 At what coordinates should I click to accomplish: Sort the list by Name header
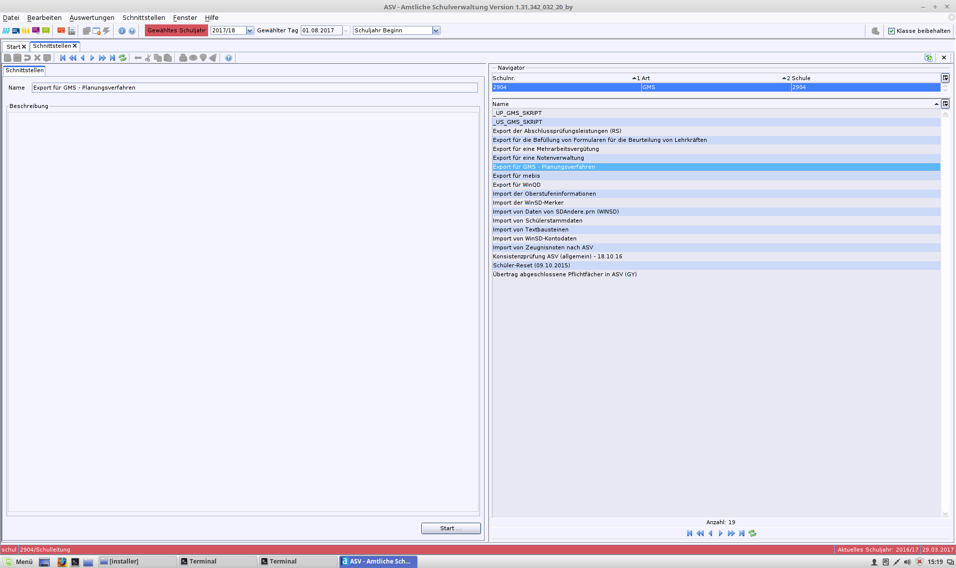coord(716,104)
